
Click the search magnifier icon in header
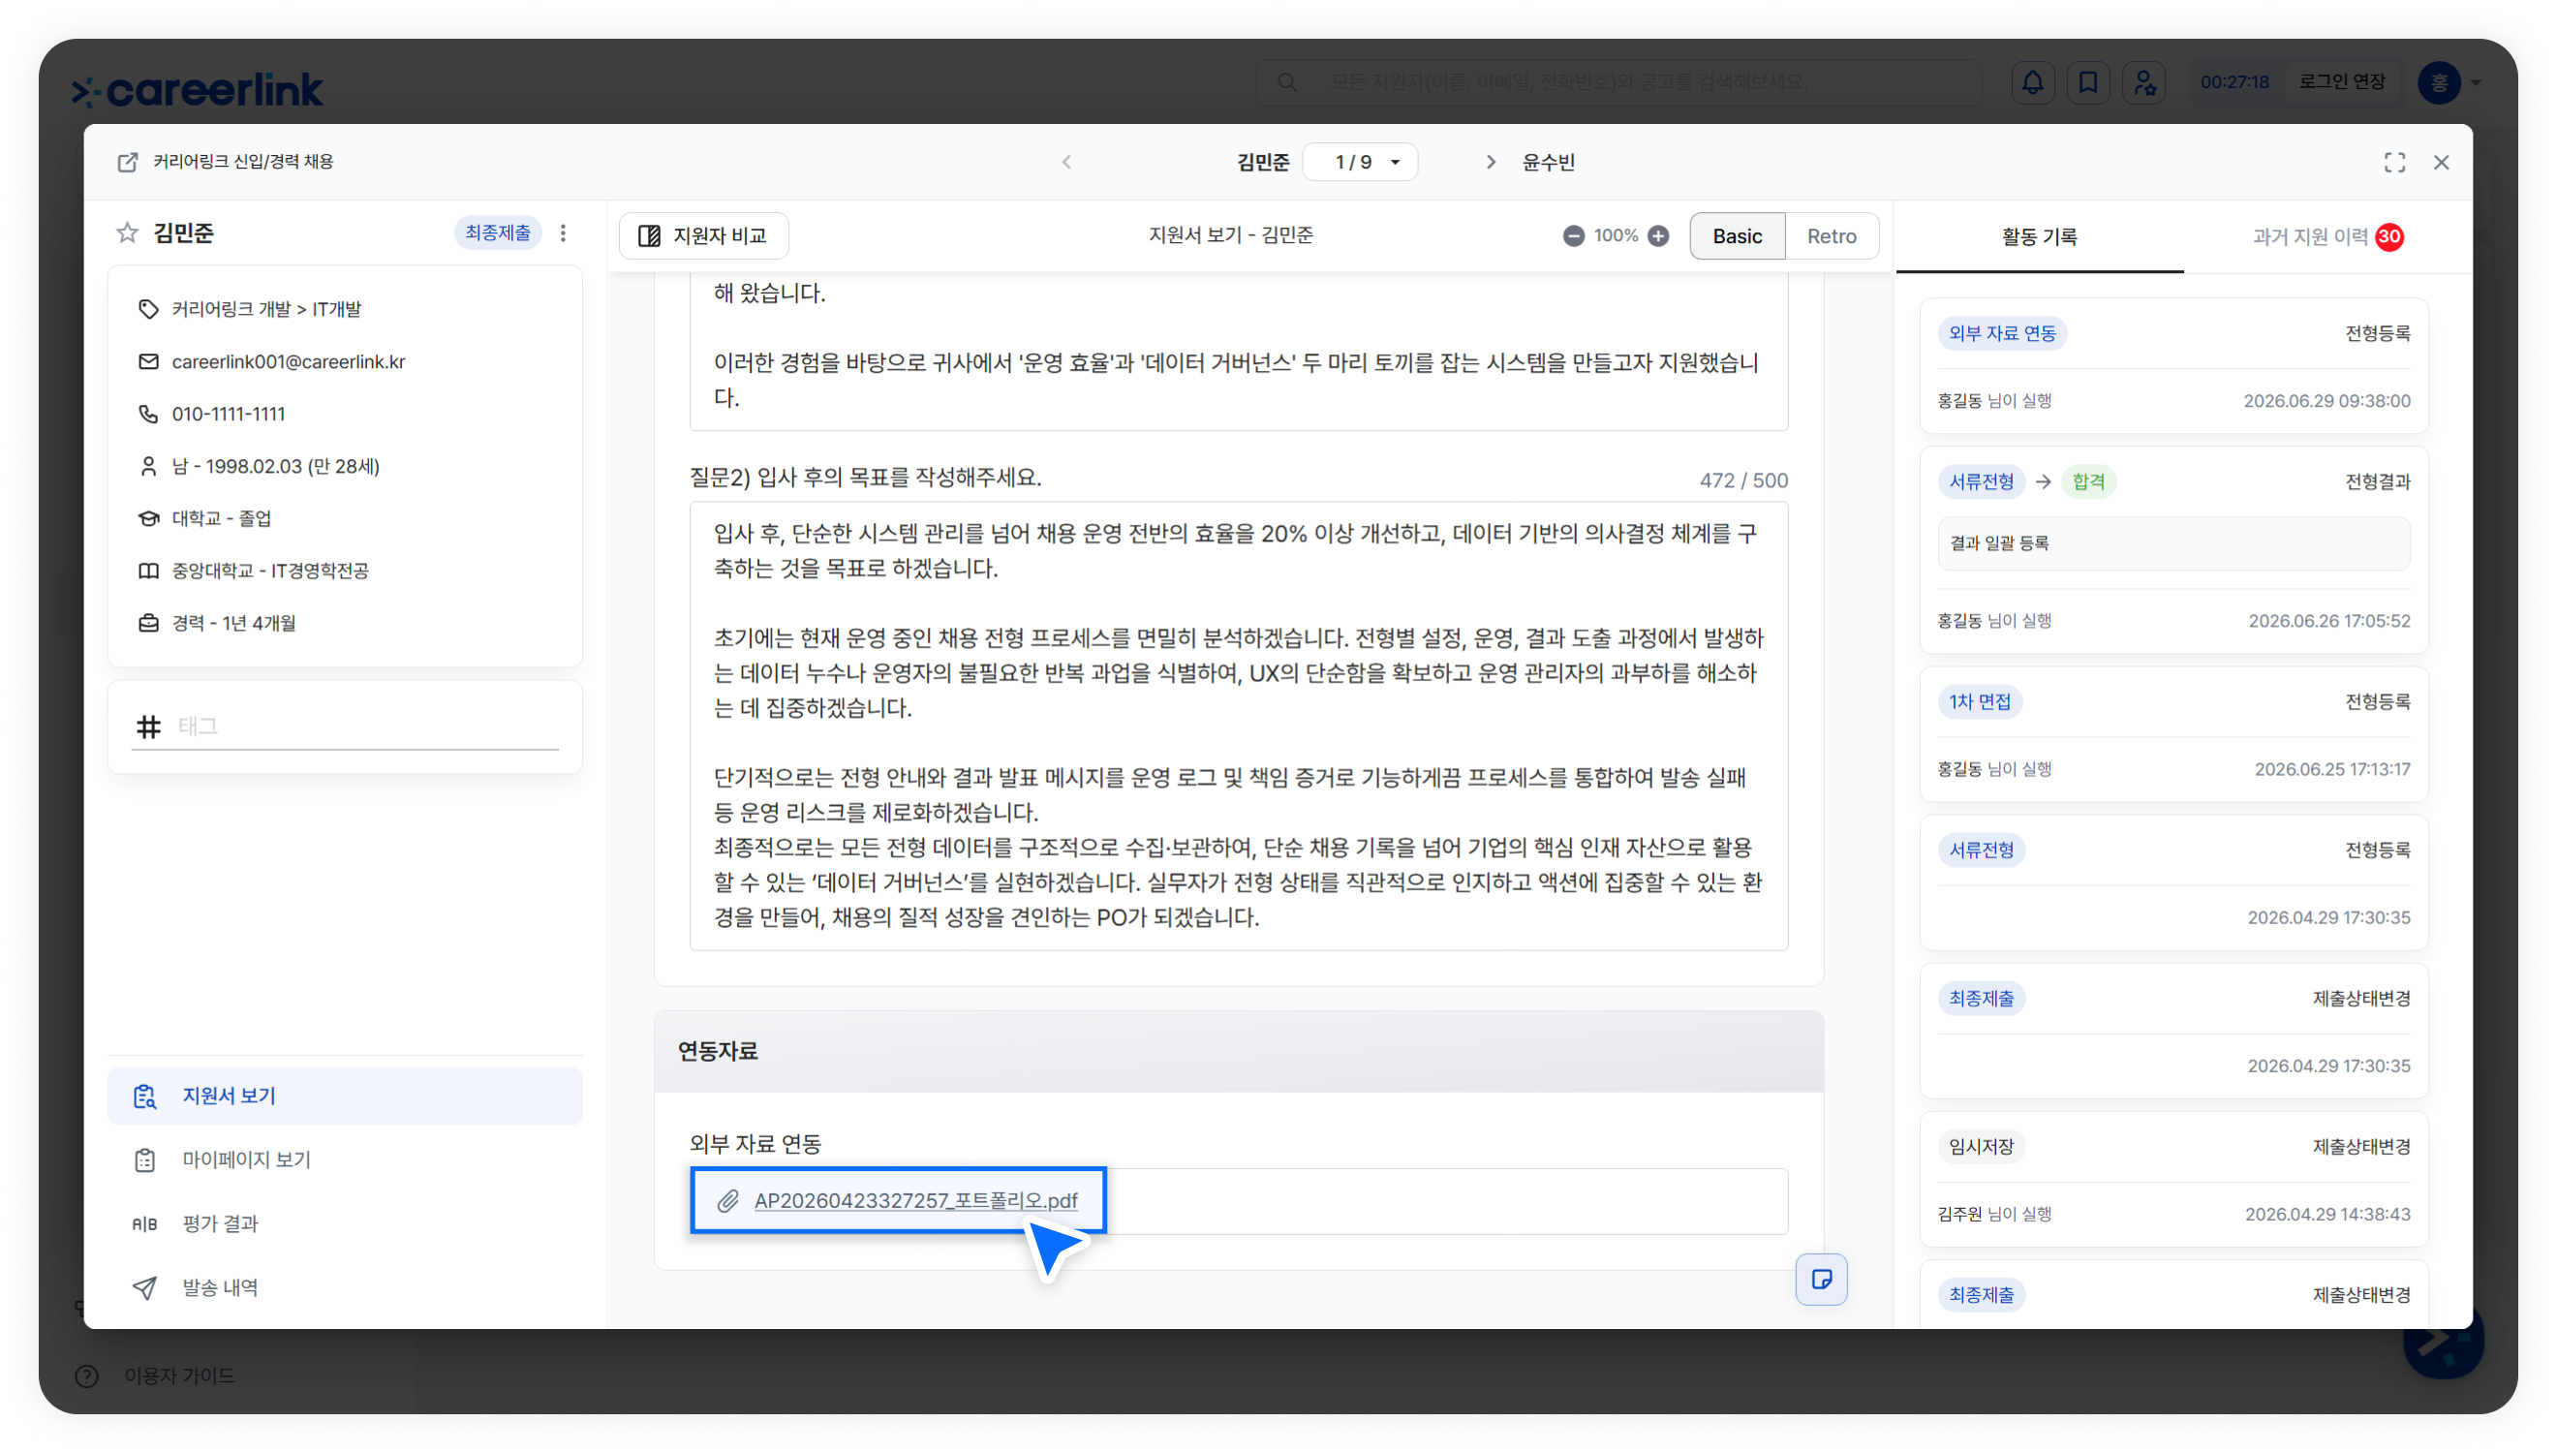pyautogui.click(x=1287, y=81)
